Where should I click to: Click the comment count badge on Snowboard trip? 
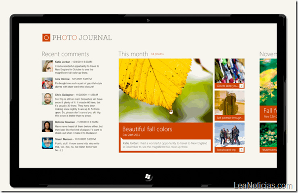[241, 150]
